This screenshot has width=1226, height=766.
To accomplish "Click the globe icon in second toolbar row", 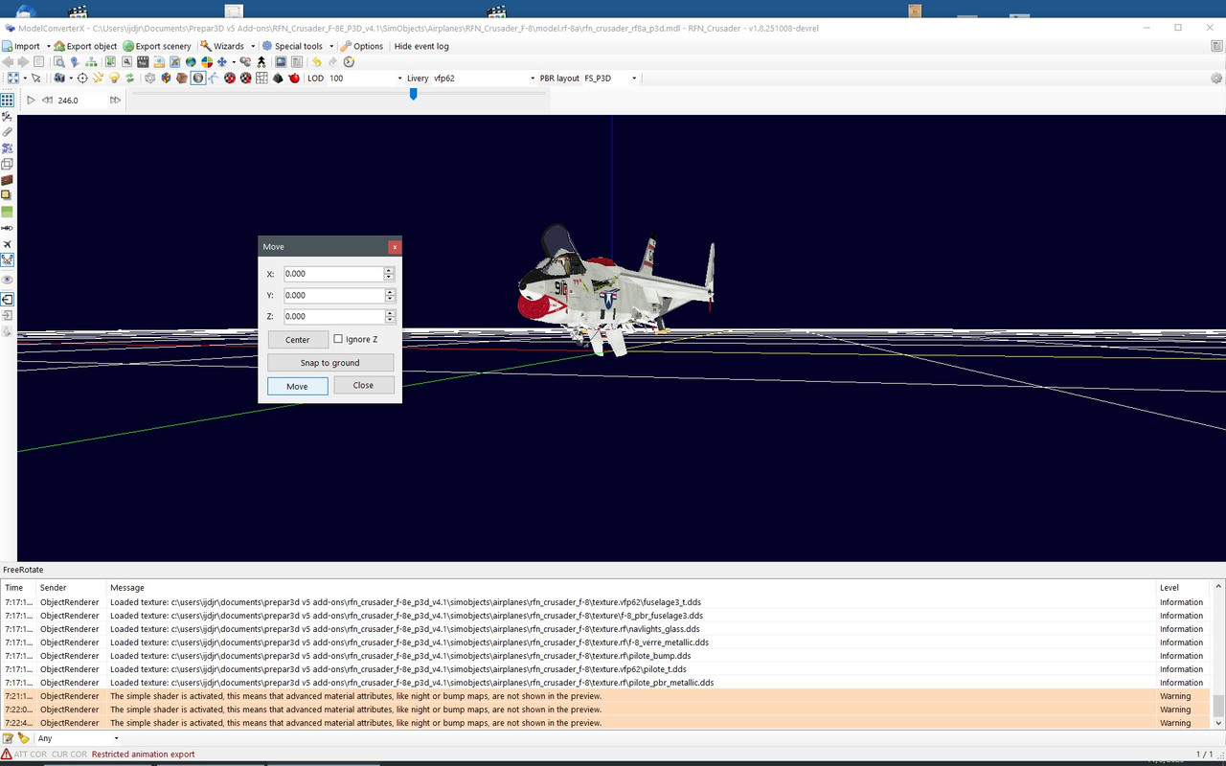I will pyautogui.click(x=191, y=62).
